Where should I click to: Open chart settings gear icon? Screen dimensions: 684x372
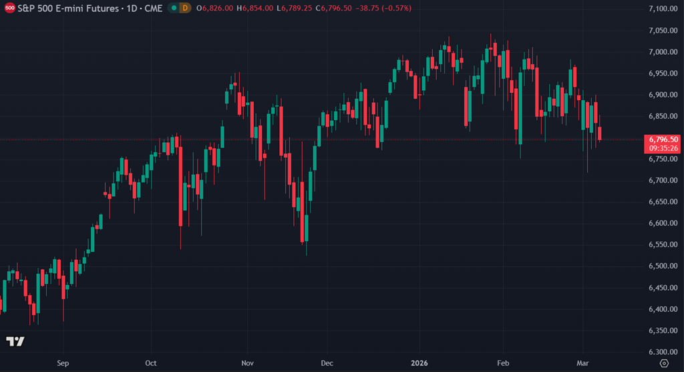click(663, 363)
